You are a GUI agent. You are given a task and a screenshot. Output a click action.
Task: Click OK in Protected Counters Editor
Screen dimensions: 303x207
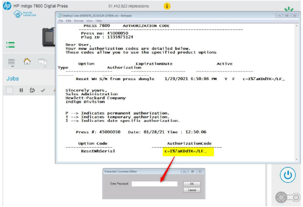pos(191,184)
